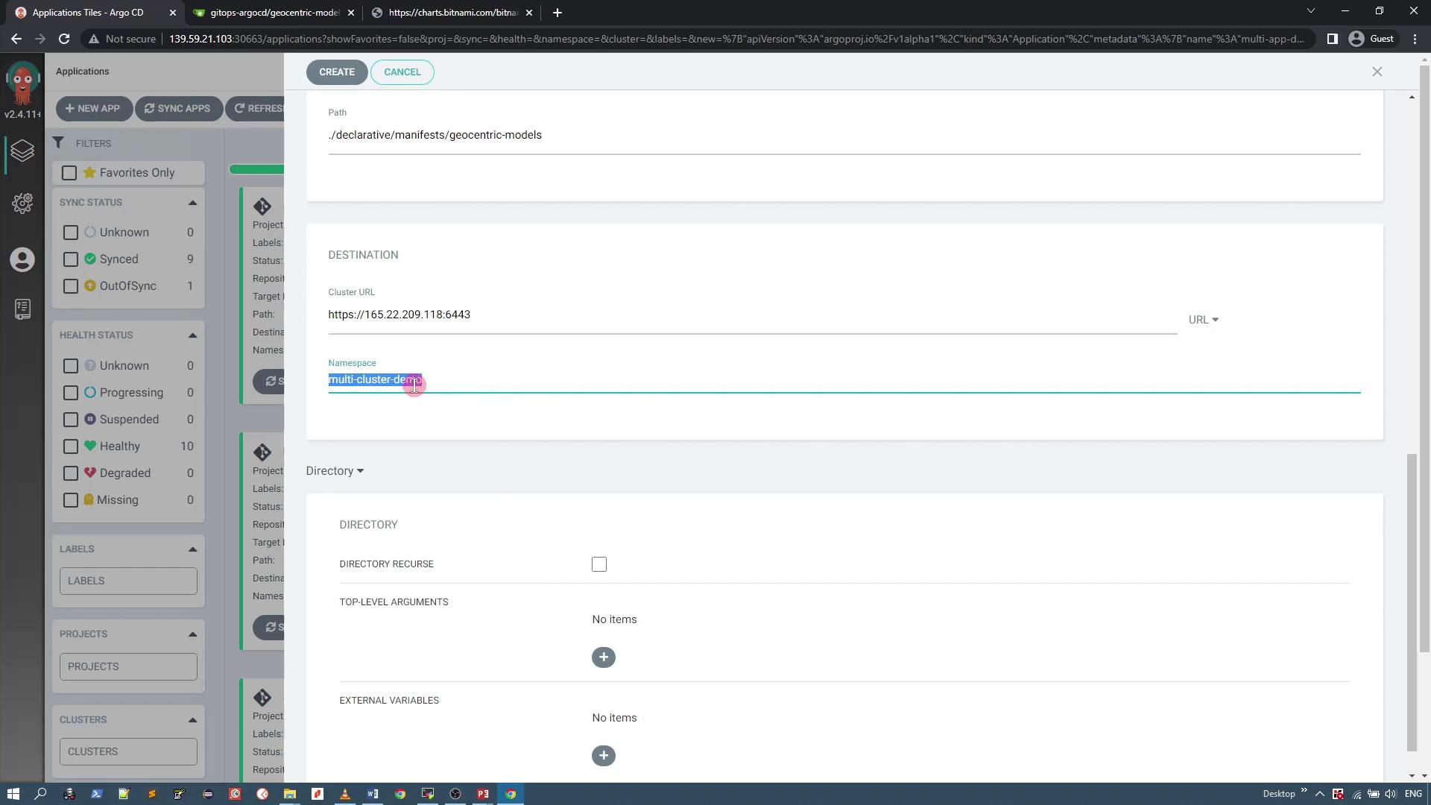The height and width of the screenshot is (805, 1431).
Task: Open Settings gear icon in sidebar
Action: point(22,203)
